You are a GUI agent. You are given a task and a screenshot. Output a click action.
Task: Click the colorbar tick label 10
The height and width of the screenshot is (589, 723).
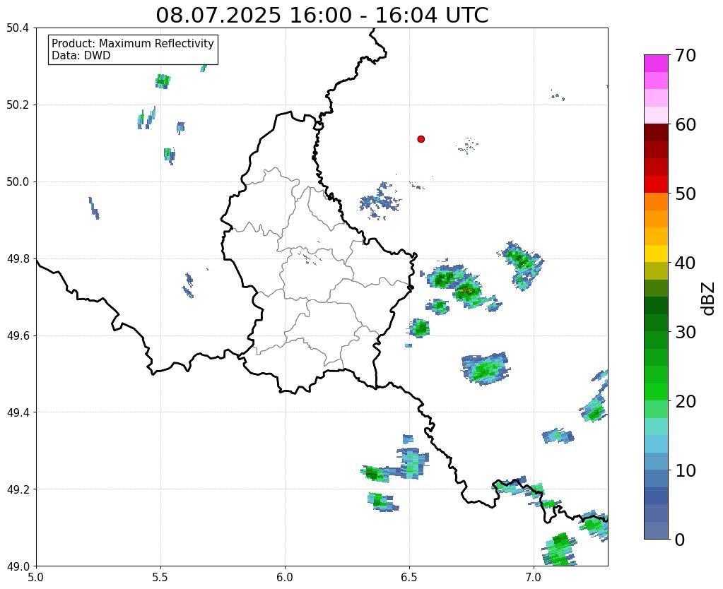685,470
